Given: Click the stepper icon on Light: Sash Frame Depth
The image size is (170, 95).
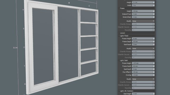Looking at the screenshot, I should [x=154, y=66].
